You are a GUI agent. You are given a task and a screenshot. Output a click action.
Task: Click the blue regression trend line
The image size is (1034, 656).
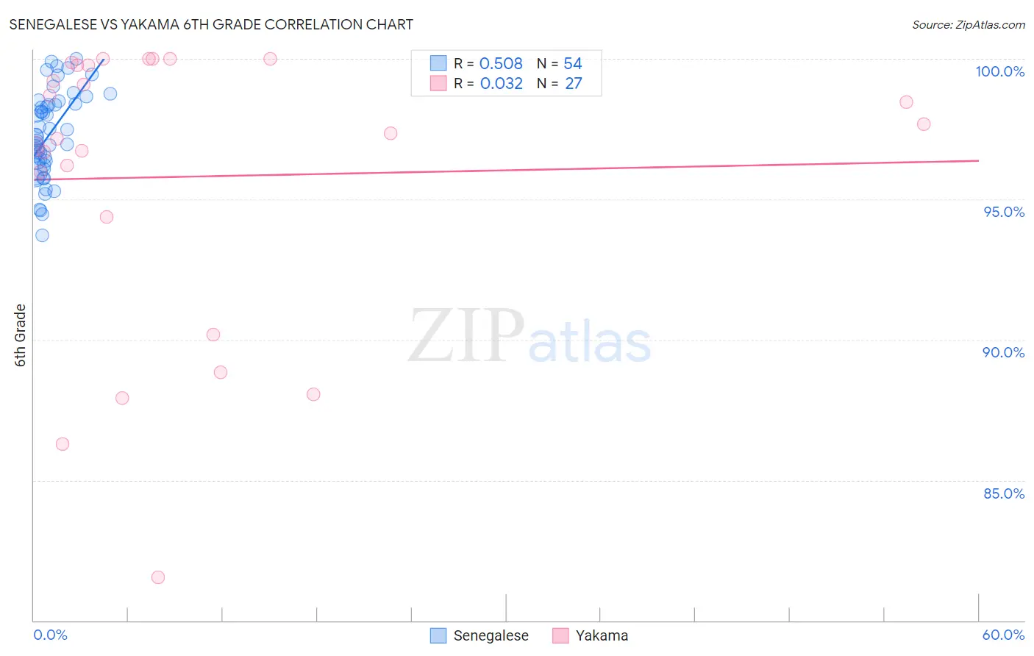pos(68,103)
